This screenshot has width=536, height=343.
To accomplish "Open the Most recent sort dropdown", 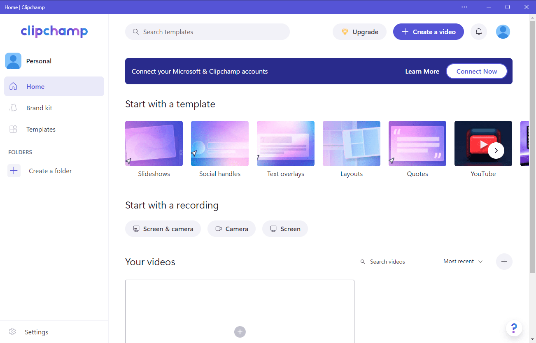I will coord(463,262).
